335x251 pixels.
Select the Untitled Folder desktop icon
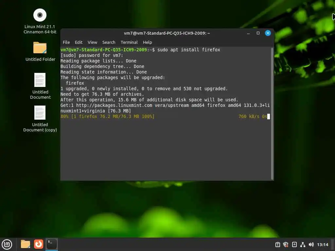pyautogui.click(x=40, y=52)
